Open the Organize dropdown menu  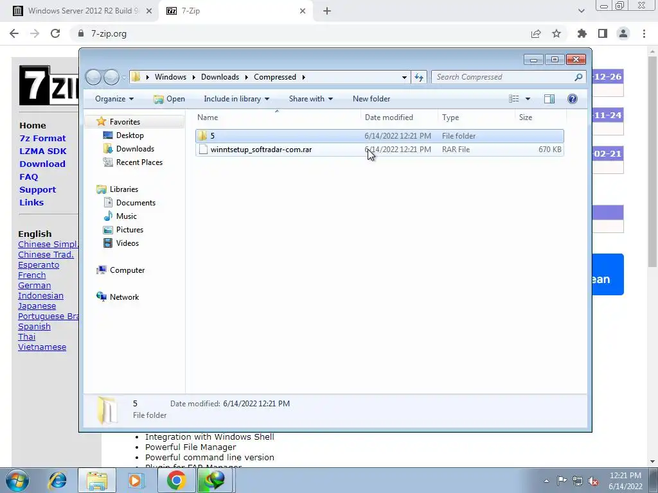114,99
